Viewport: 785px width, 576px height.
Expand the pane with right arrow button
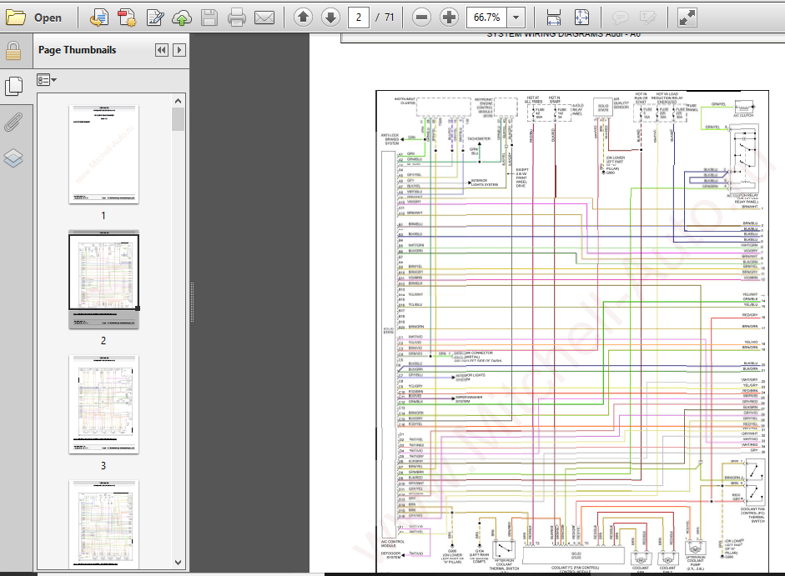pos(179,50)
